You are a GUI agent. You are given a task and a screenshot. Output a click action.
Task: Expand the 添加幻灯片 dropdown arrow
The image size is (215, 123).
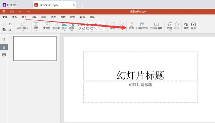(23, 31)
